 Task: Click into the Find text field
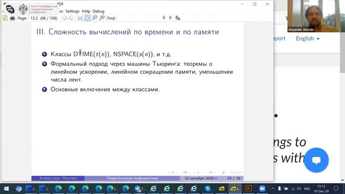138,18
